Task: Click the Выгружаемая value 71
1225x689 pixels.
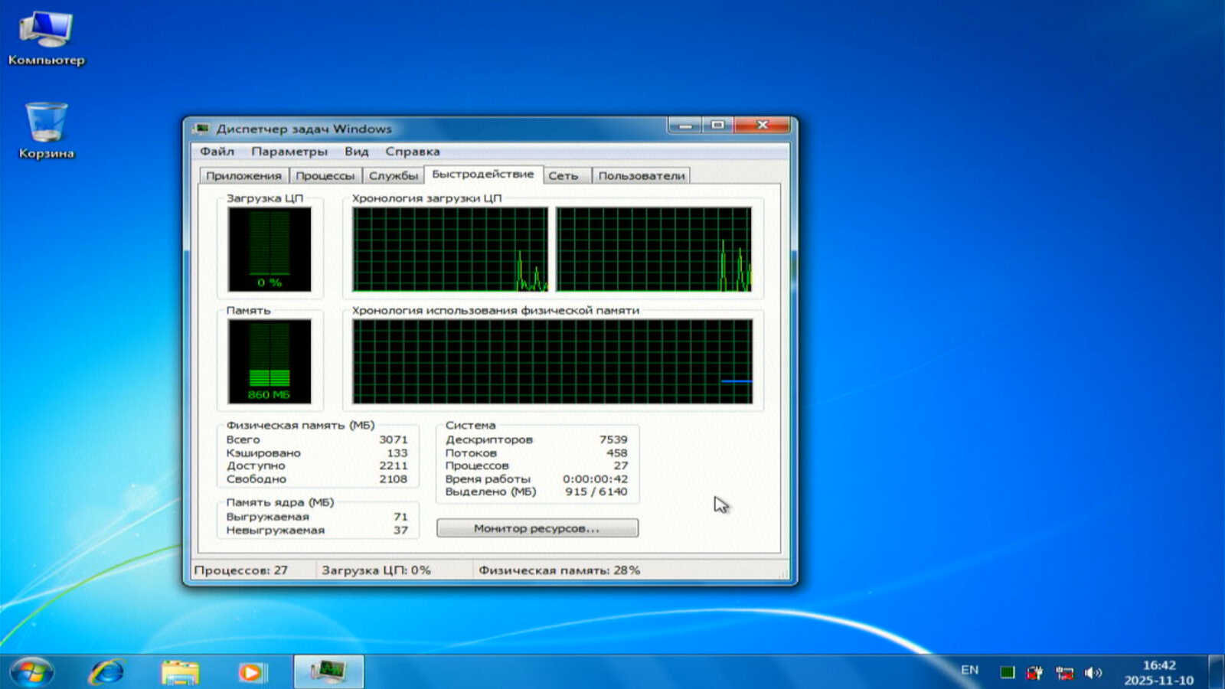Action: [400, 517]
